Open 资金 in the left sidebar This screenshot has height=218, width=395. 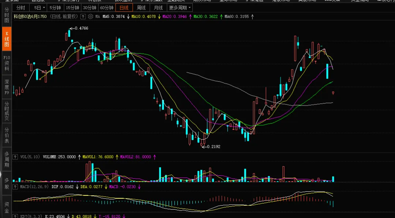[7, 207]
